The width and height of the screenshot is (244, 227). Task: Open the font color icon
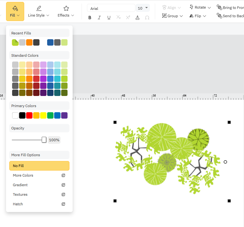(x=138, y=18)
